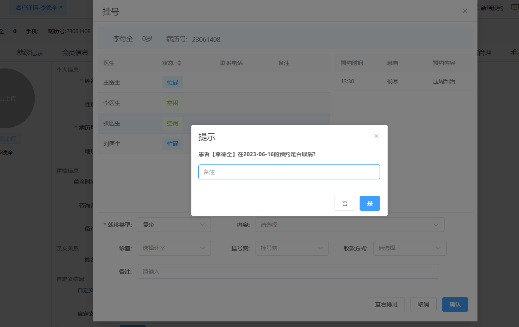Close the 提示 dialog with X icon
The height and width of the screenshot is (327, 519).
point(376,136)
